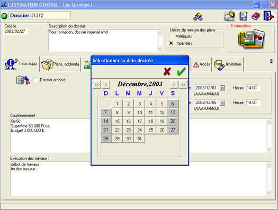Image resolution: width=278 pixels, height=210 pixels.
Task: Cancel date selection with red X
Action: point(167,72)
